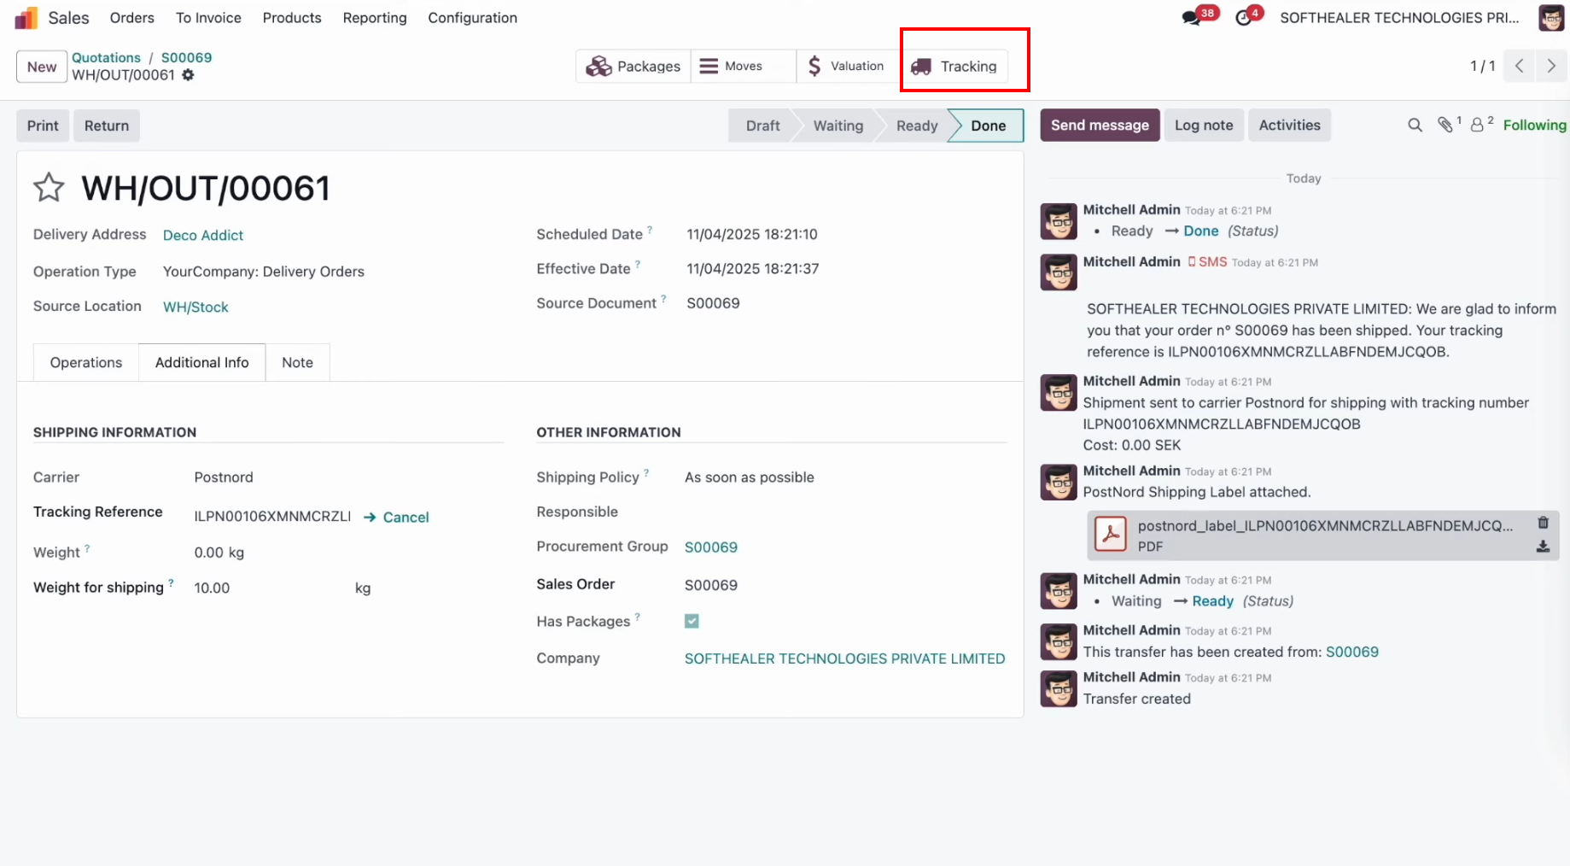
Task: Open the Valuation smart button
Action: click(x=846, y=66)
